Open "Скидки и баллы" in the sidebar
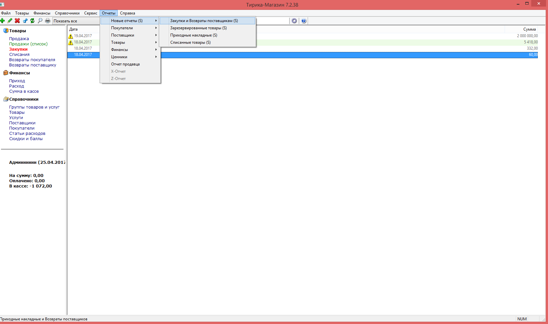The width and height of the screenshot is (548, 324). point(26,139)
